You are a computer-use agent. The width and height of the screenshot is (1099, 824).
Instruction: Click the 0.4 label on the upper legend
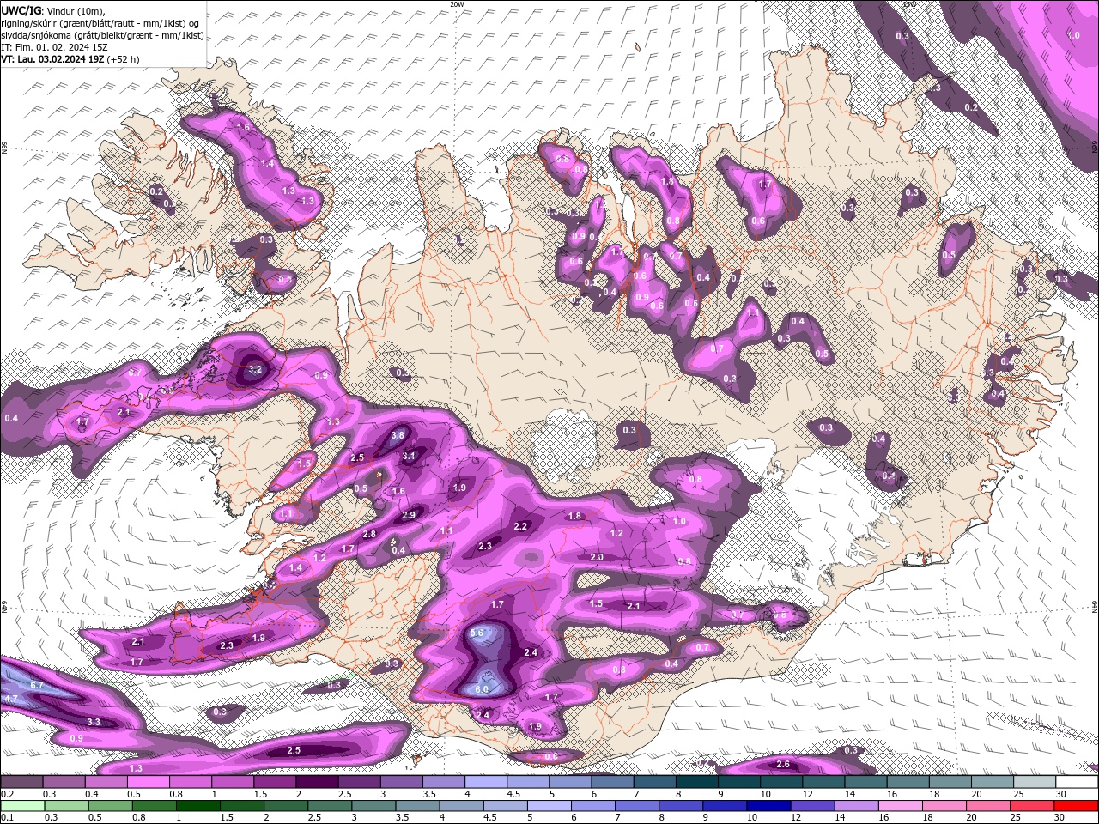point(92,795)
